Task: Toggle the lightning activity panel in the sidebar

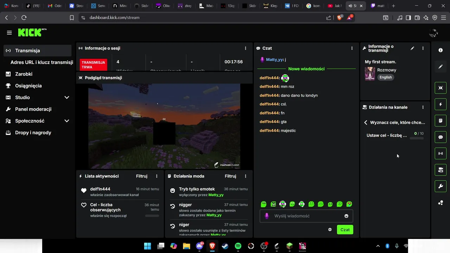Action: (441, 104)
